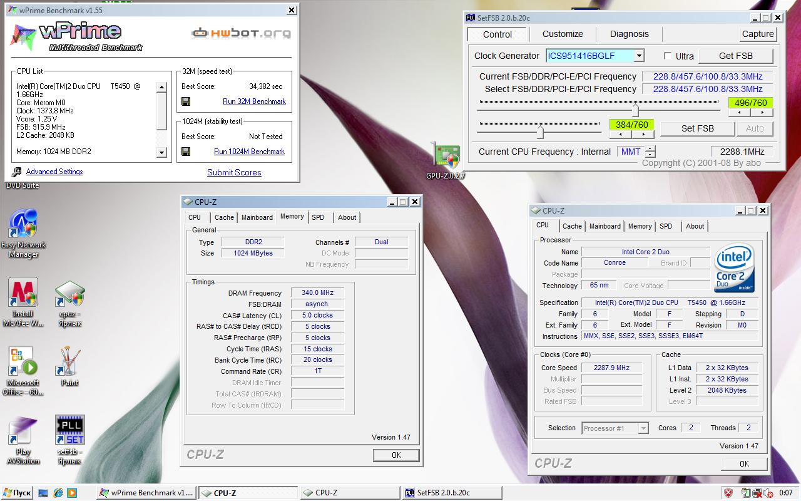Click the Advanced Settings magnifier icon in wPrime

coord(17,172)
